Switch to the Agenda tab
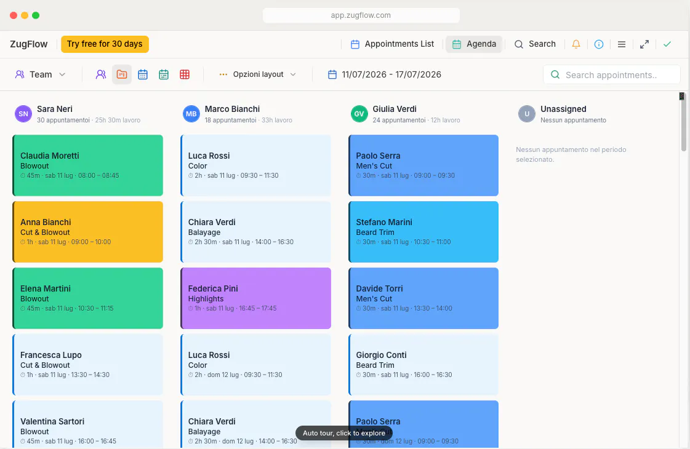 click(x=474, y=44)
